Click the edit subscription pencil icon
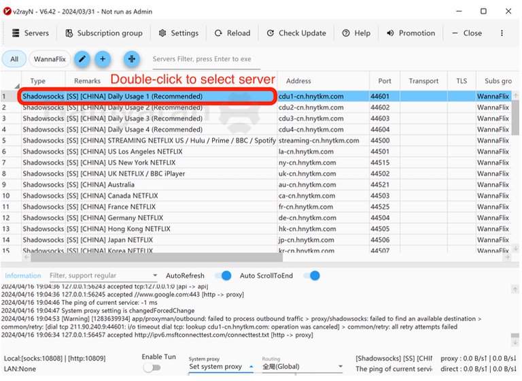The height and width of the screenshot is (381, 522). point(82,59)
